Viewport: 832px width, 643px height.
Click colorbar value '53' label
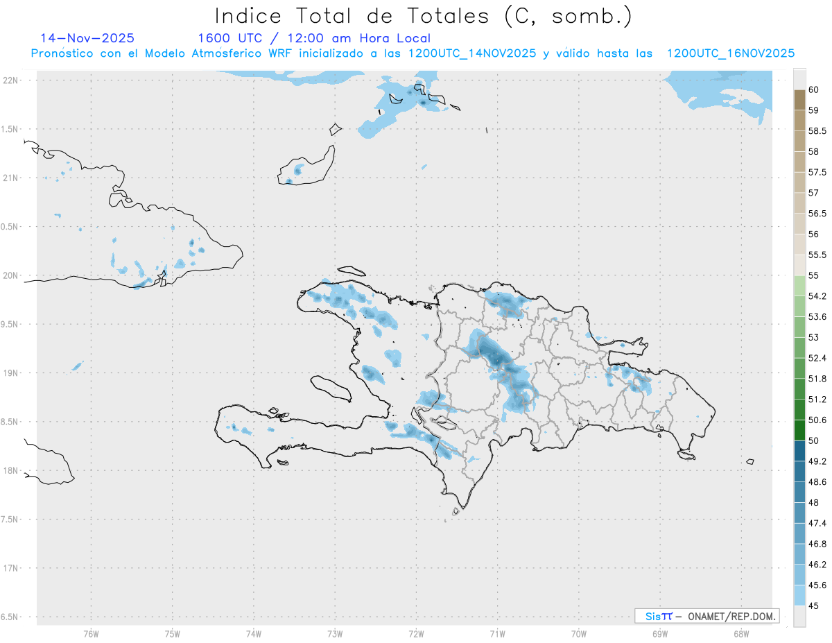(x=814, y=338)
